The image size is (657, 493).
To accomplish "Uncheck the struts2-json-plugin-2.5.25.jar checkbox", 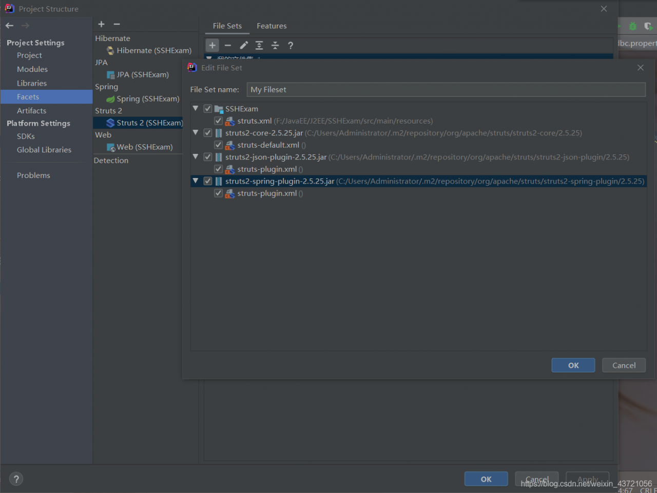I will click(208, 157).
